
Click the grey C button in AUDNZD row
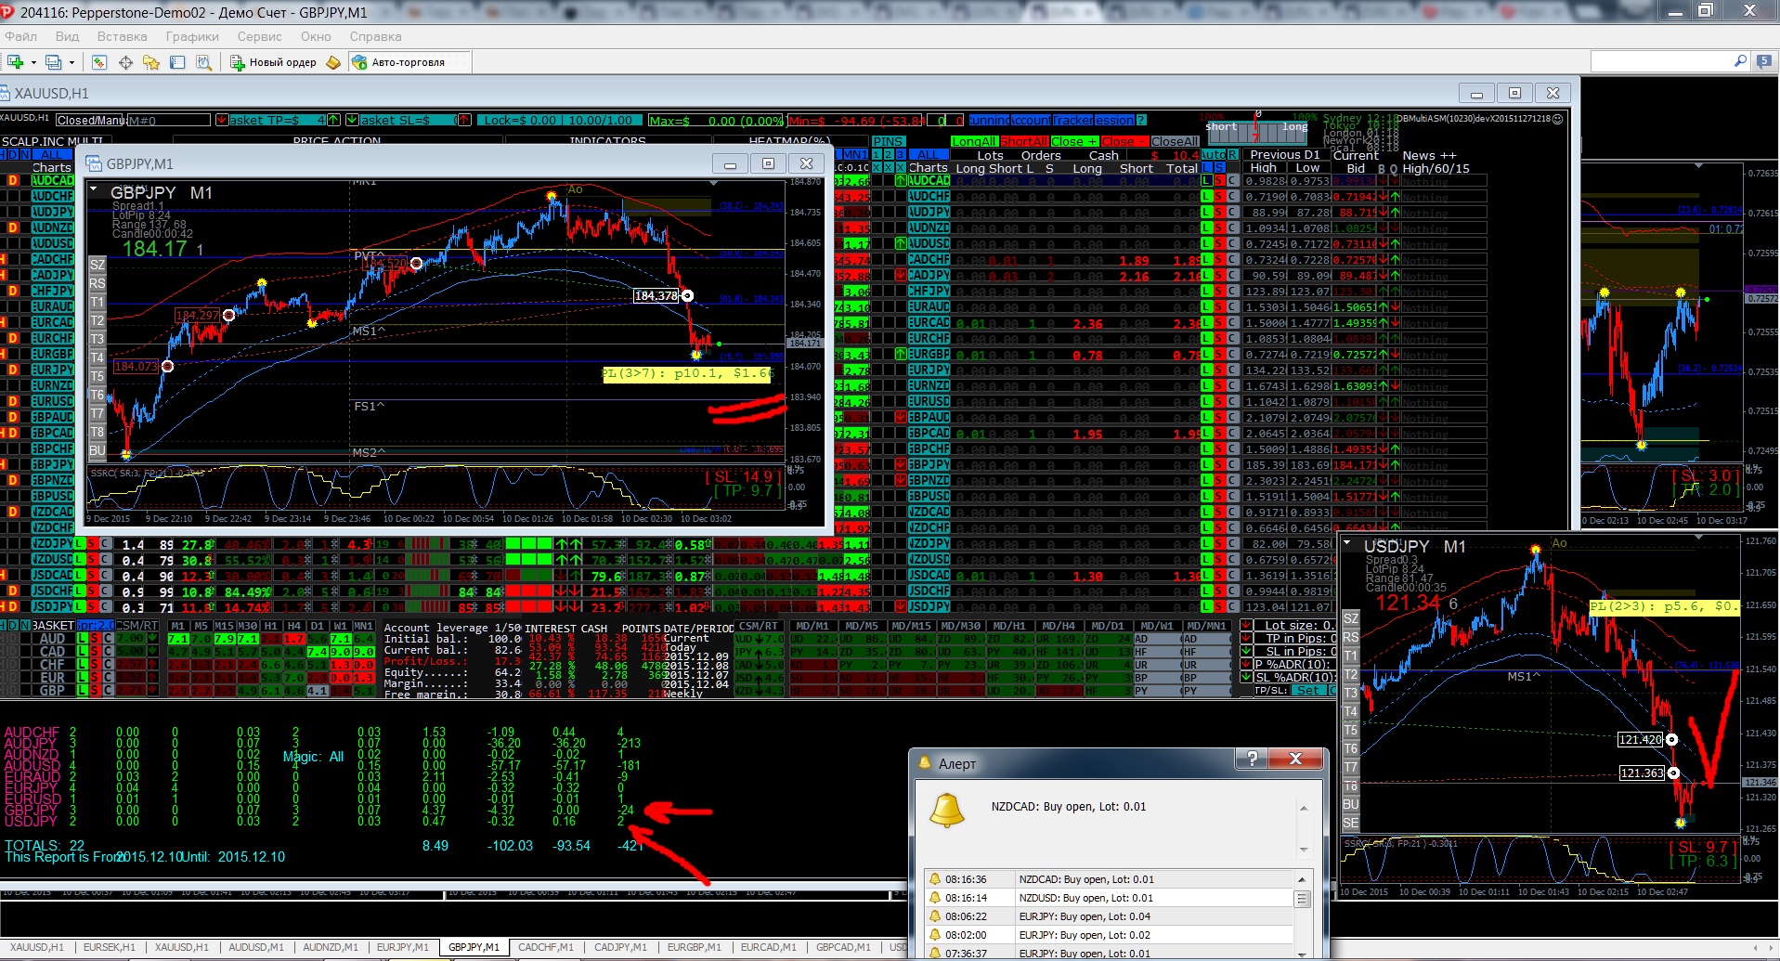[x=1232, y=227]
